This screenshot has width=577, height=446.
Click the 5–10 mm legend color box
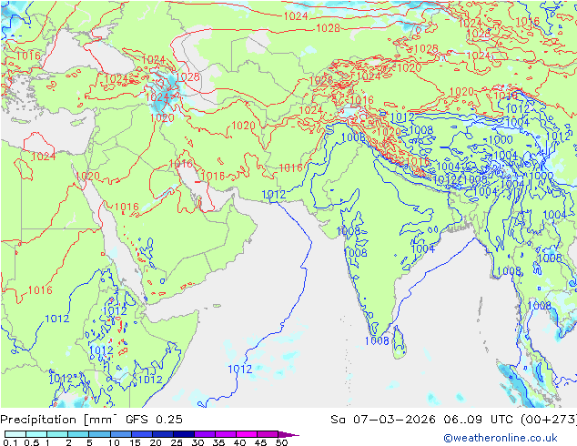[99, 434]
